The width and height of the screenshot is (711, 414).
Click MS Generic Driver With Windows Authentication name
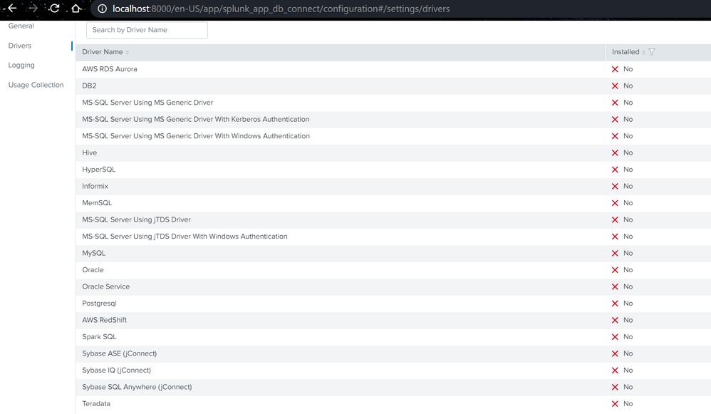click(x=196, y=136)
